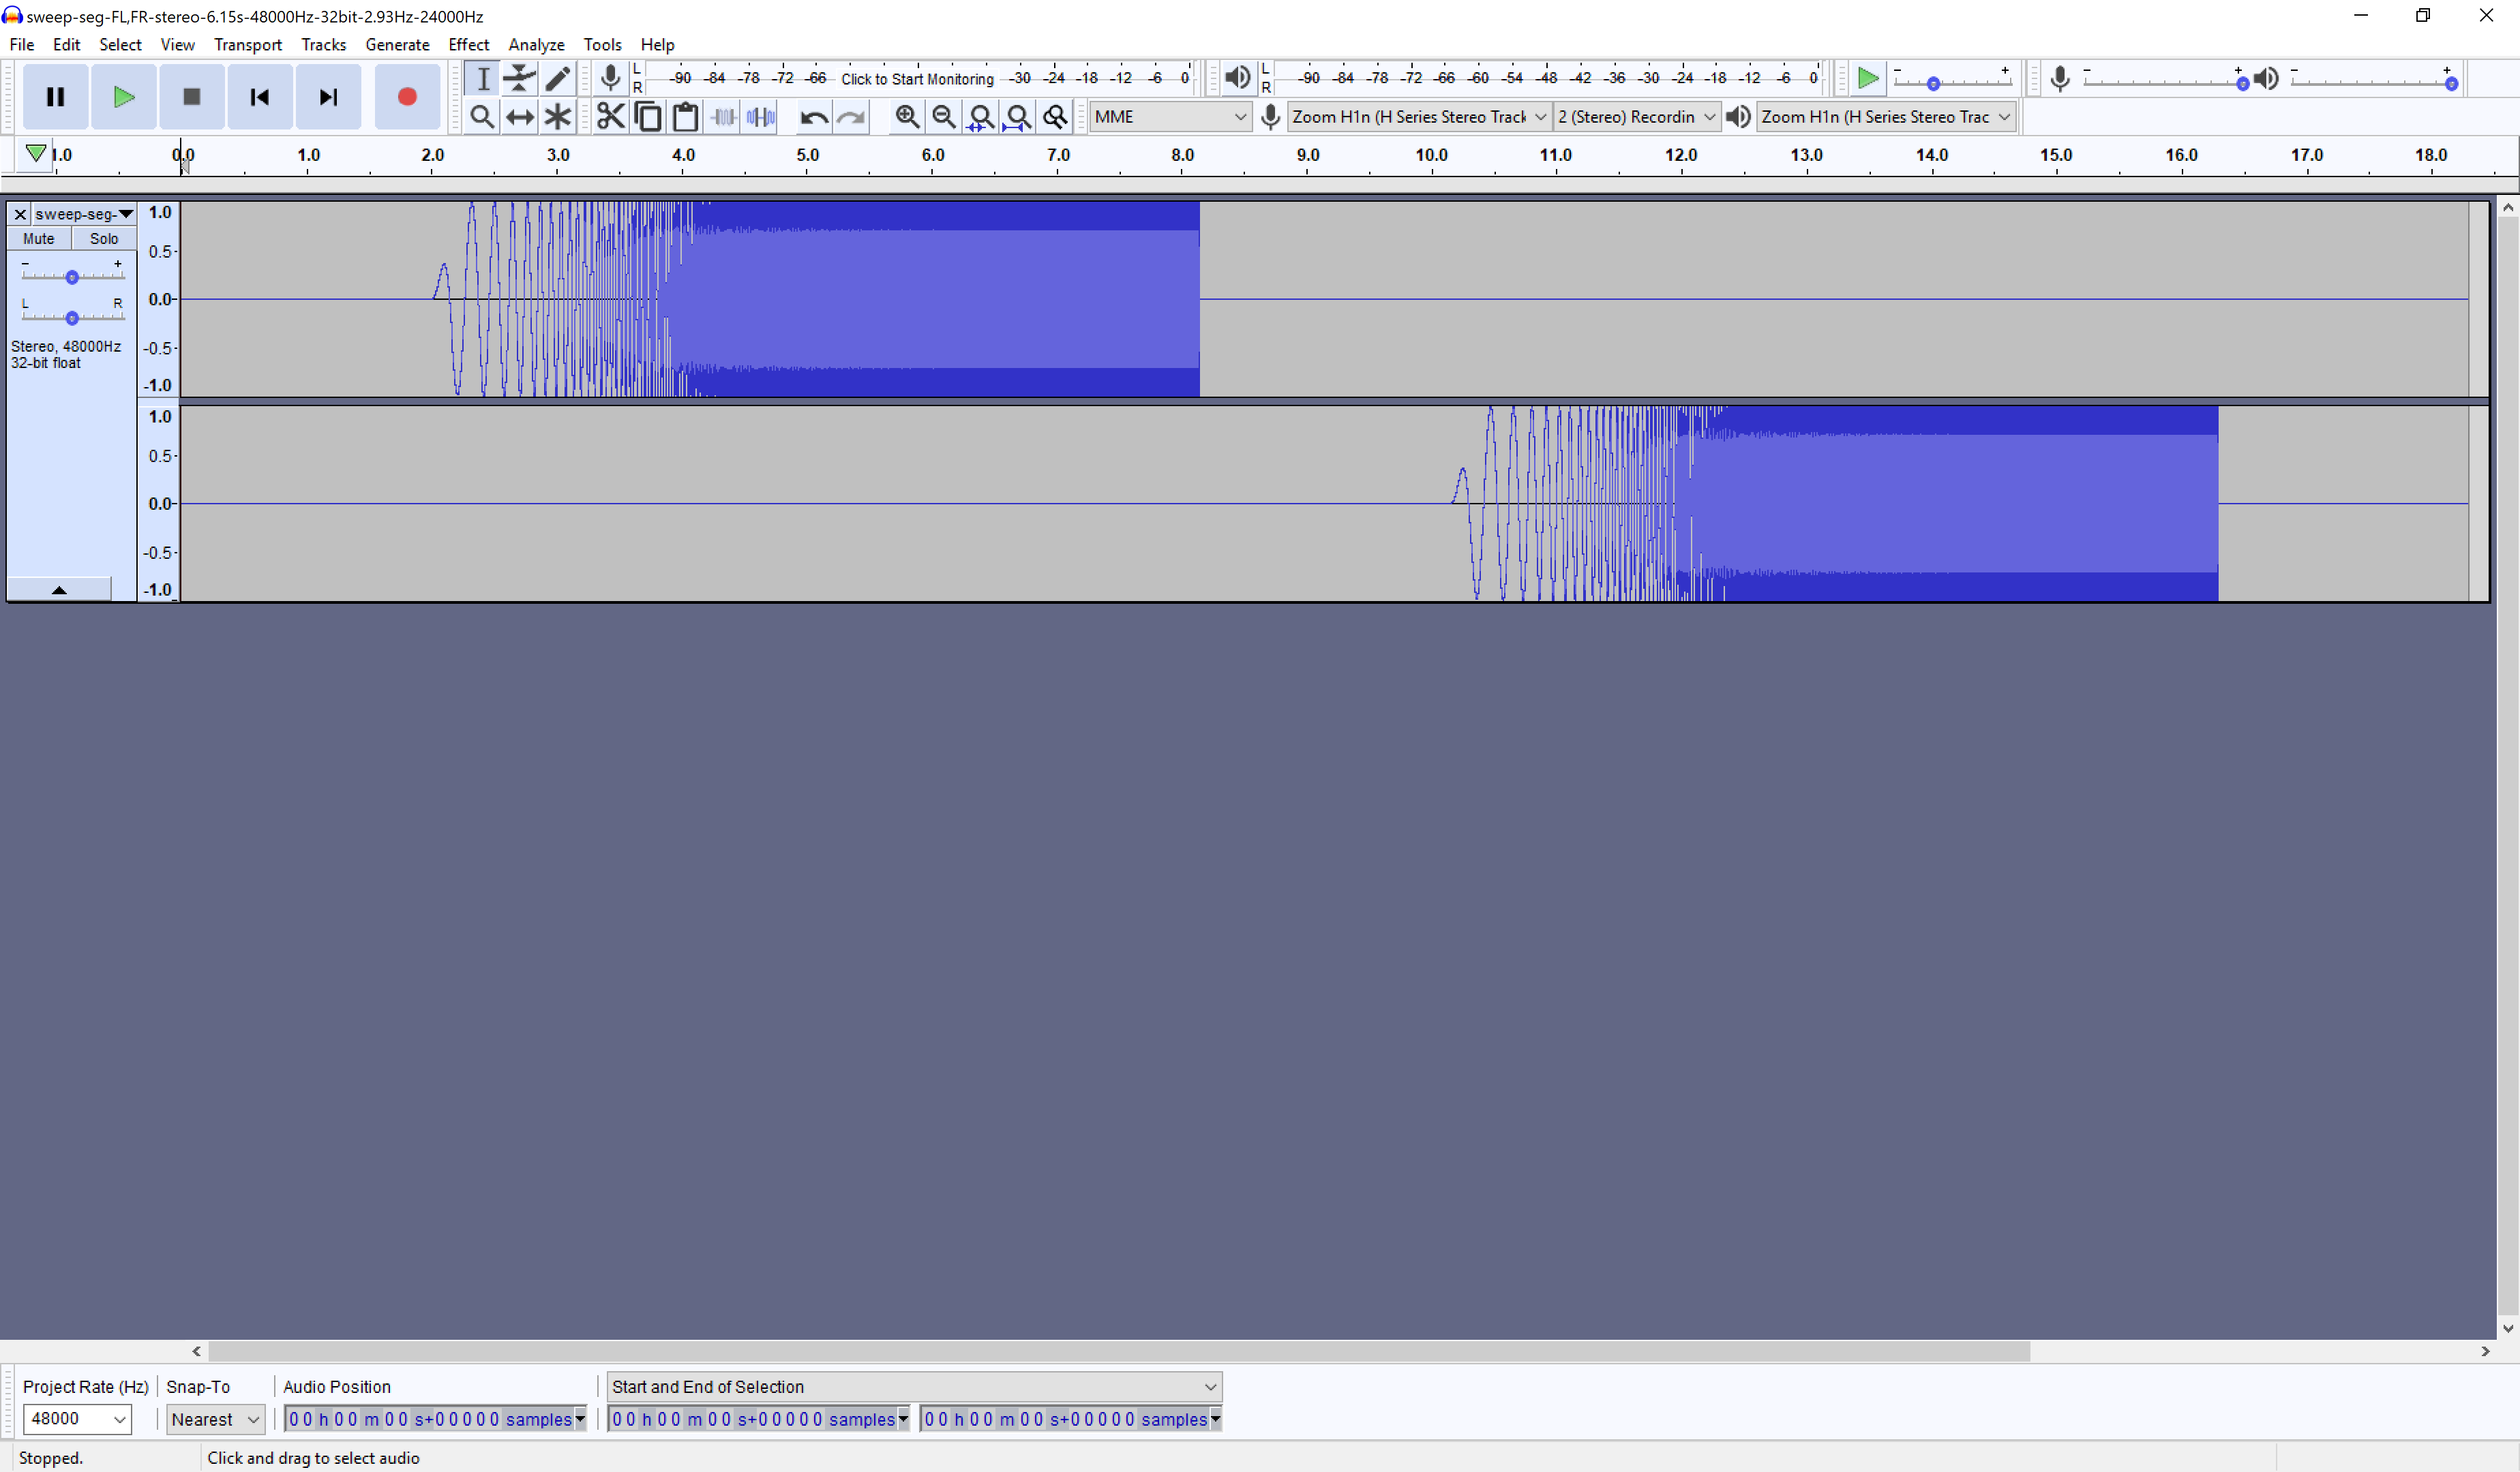Collapse the track with the up-arrow button
This screenshot has height=1472, width=2520.
[59, 589]
